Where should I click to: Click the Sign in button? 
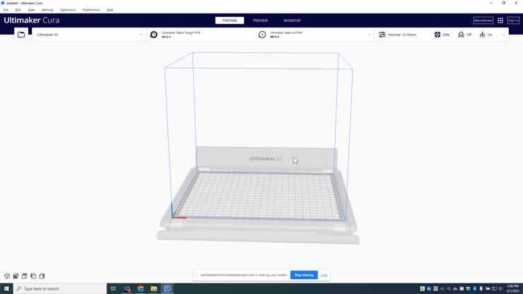coord(513,20)
